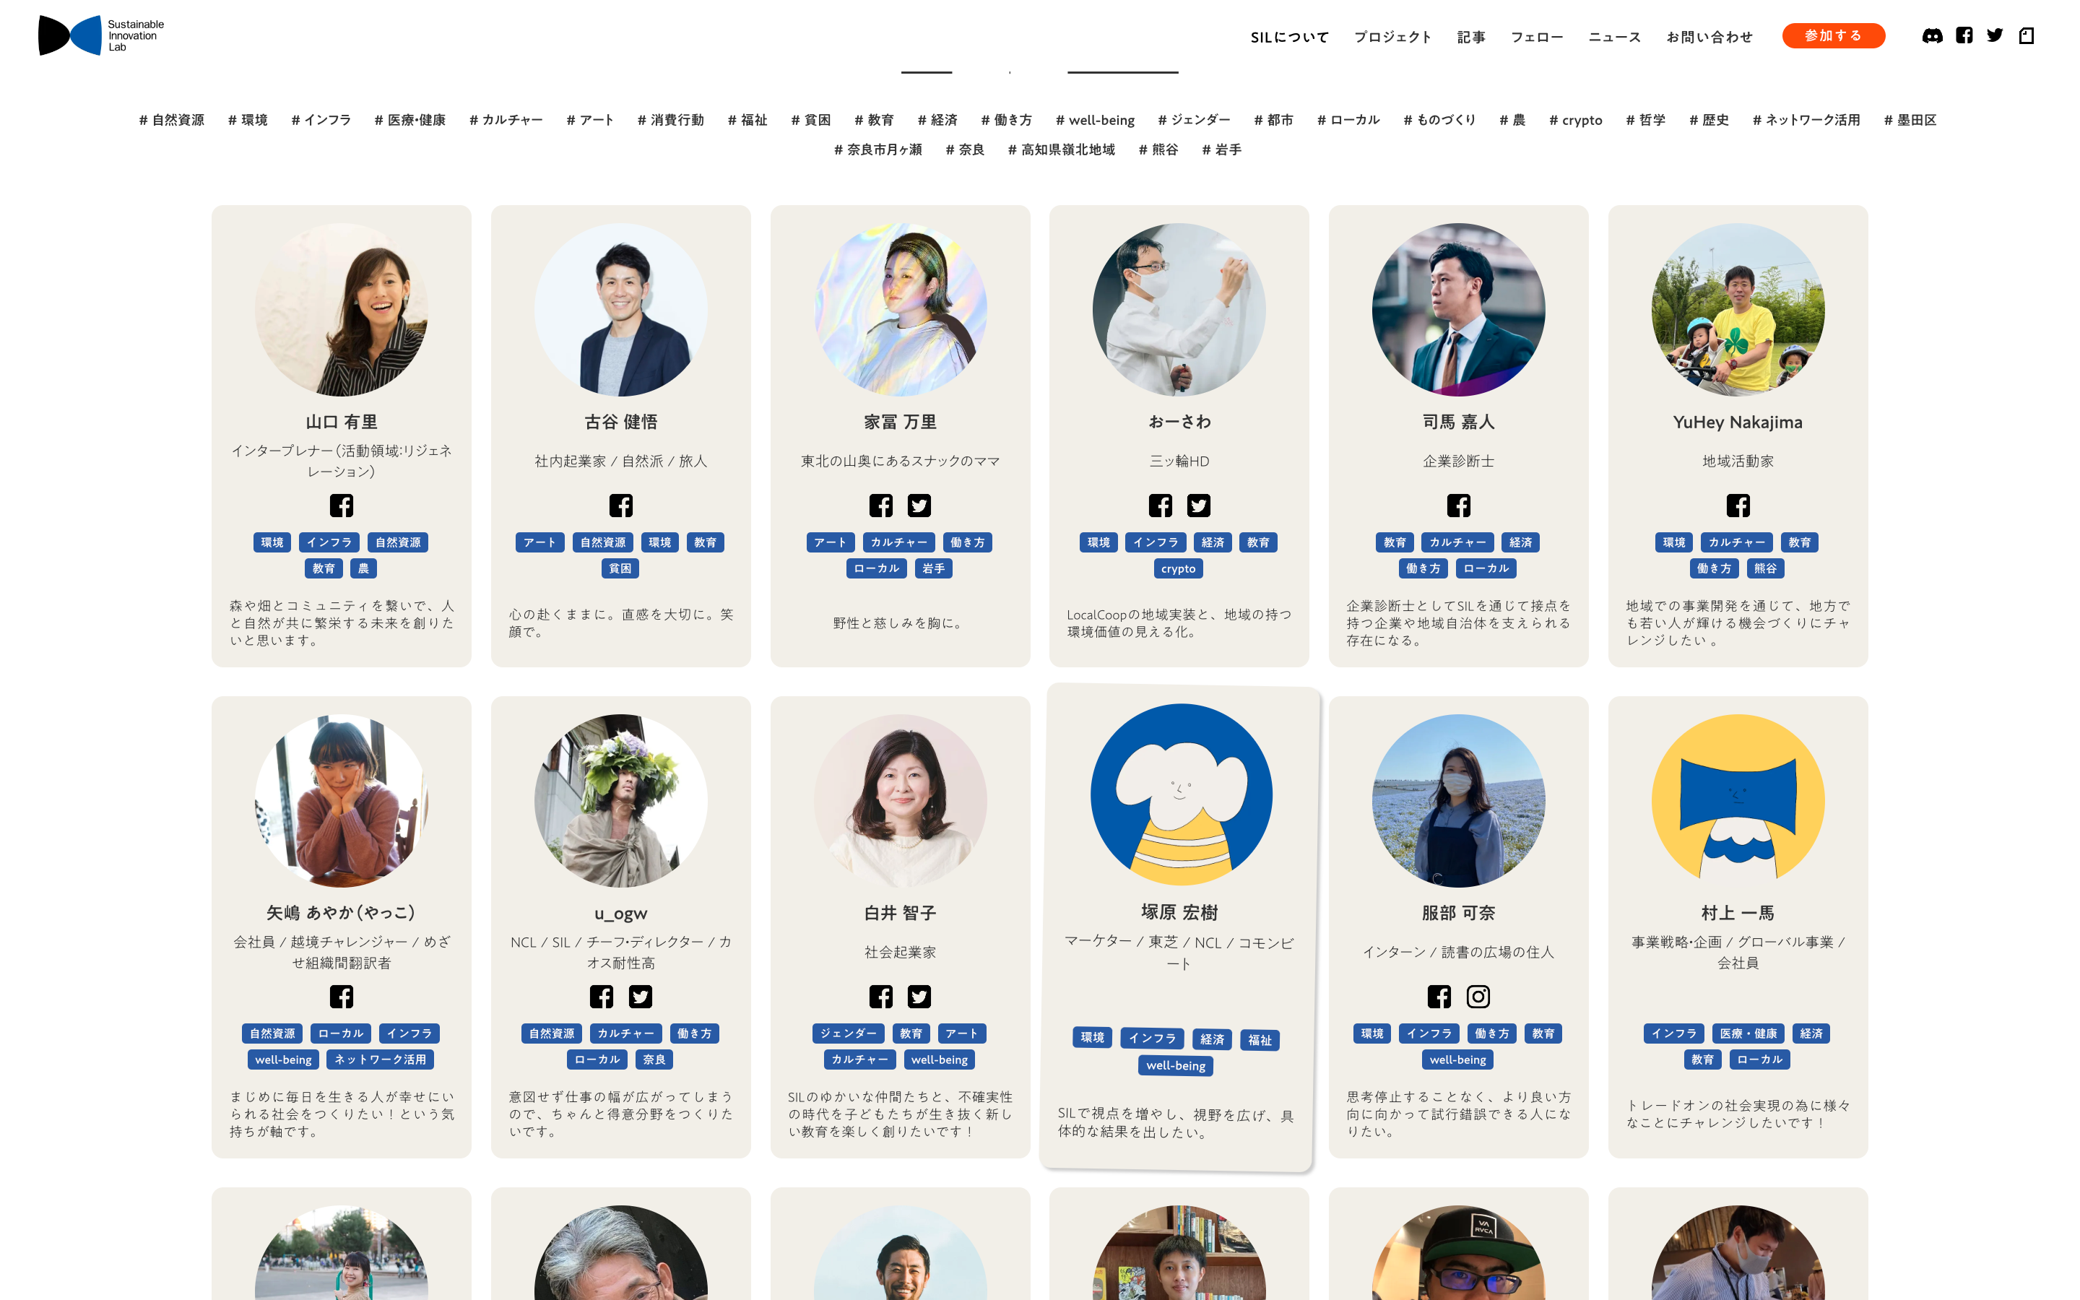Filter by the # ジェンダー hashtag

click(x=1194, y=121)
